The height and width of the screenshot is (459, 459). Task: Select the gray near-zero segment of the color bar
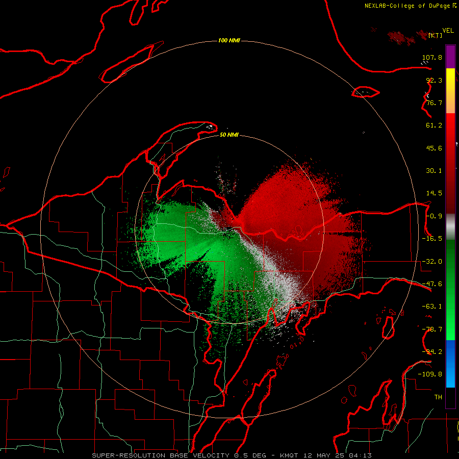coord(450,227)
